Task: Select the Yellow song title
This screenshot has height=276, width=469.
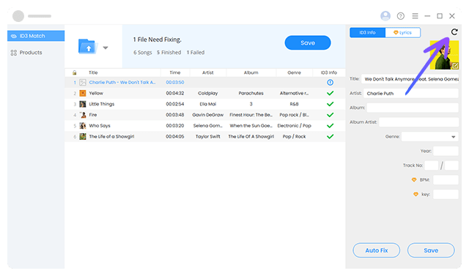Action: pyautogui.click(x=96, y=93)
